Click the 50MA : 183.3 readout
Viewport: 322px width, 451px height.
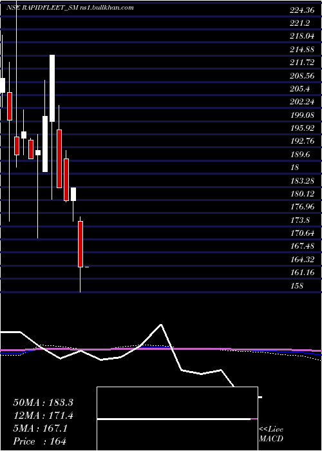43,403
